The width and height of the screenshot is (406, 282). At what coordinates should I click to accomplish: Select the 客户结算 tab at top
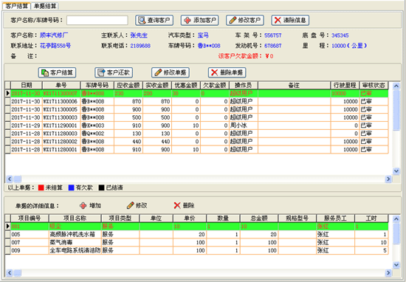tap(16, 6)
